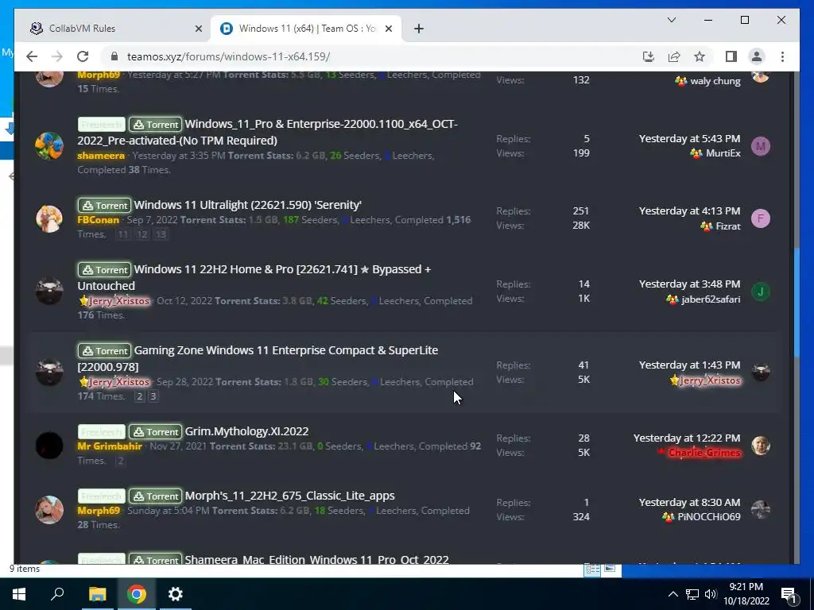Image resolution: width=814 pixels, height=610 pixels.
Task: Go to page 3 of Gaming Zone thread
Action: point(153,396)
